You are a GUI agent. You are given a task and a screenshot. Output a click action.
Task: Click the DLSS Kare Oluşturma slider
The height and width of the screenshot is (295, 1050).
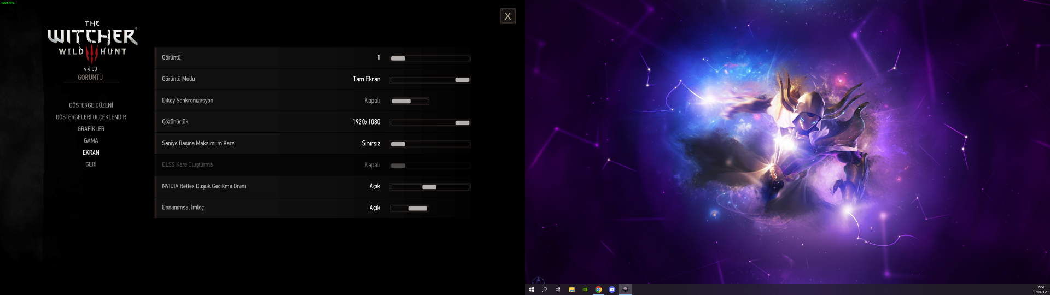click(430, 165)
